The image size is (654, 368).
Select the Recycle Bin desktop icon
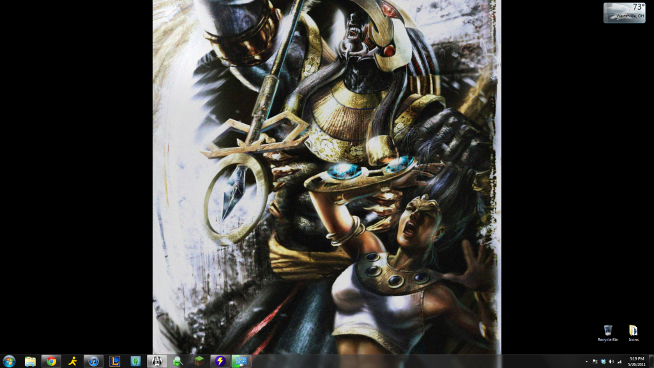point(608,333)
